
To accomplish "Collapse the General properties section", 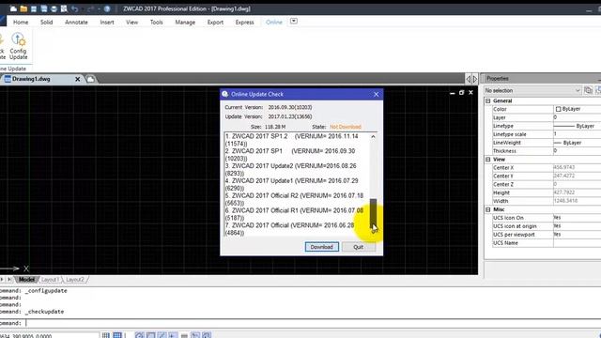I will pos(488,100).
